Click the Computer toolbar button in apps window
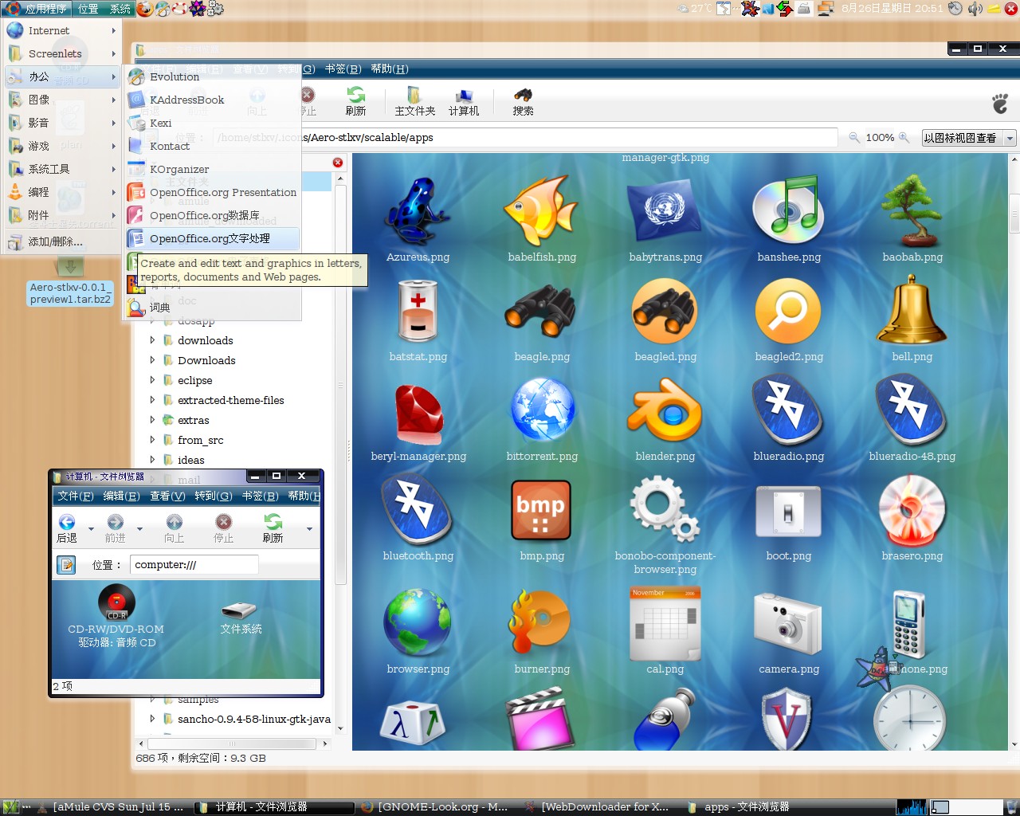This screenshot has width=1020, height=816. (x=464, y=101)
